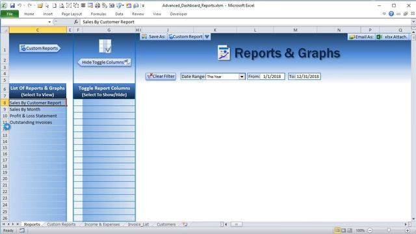
Task: Open the View ribbon tab
Action: (157, 14)
